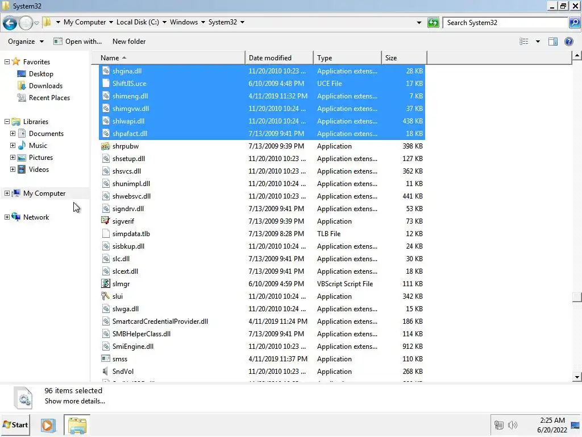Viewport: 582px width, 437px height.
Task: Open the Start menu
Action: tap(15, 425)
